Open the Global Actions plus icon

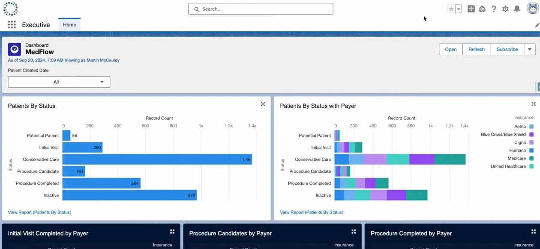[x=471, y=9]
